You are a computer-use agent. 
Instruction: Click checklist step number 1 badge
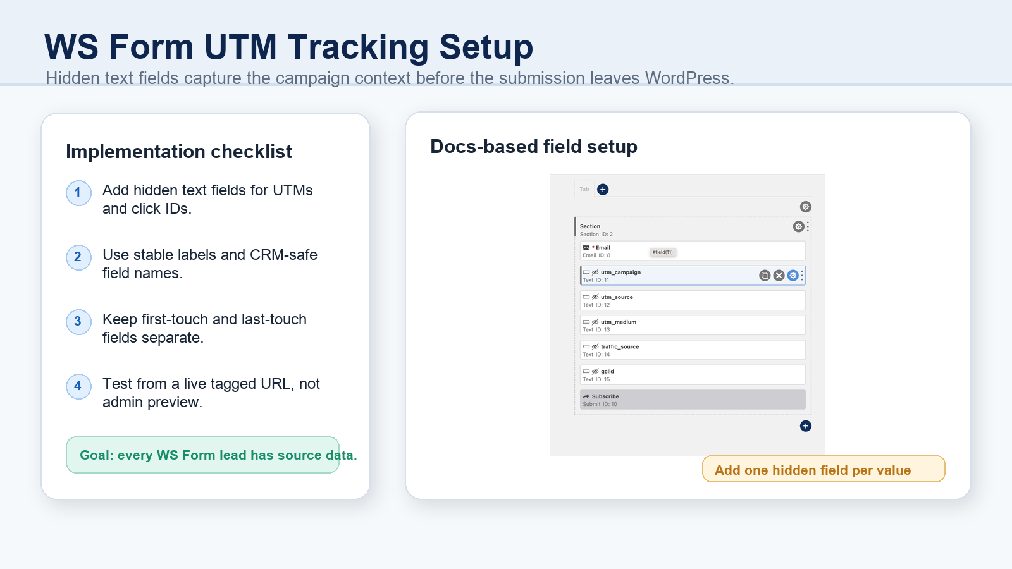click(x=78, y=192)
